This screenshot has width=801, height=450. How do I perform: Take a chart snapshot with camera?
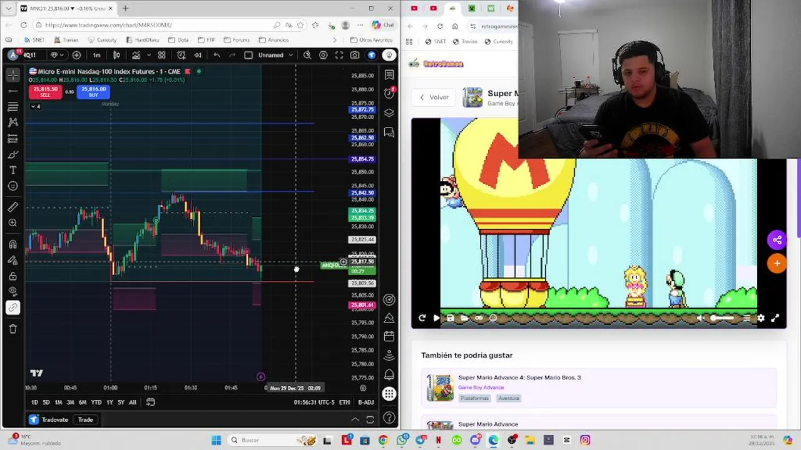click(x=355, y=55)
